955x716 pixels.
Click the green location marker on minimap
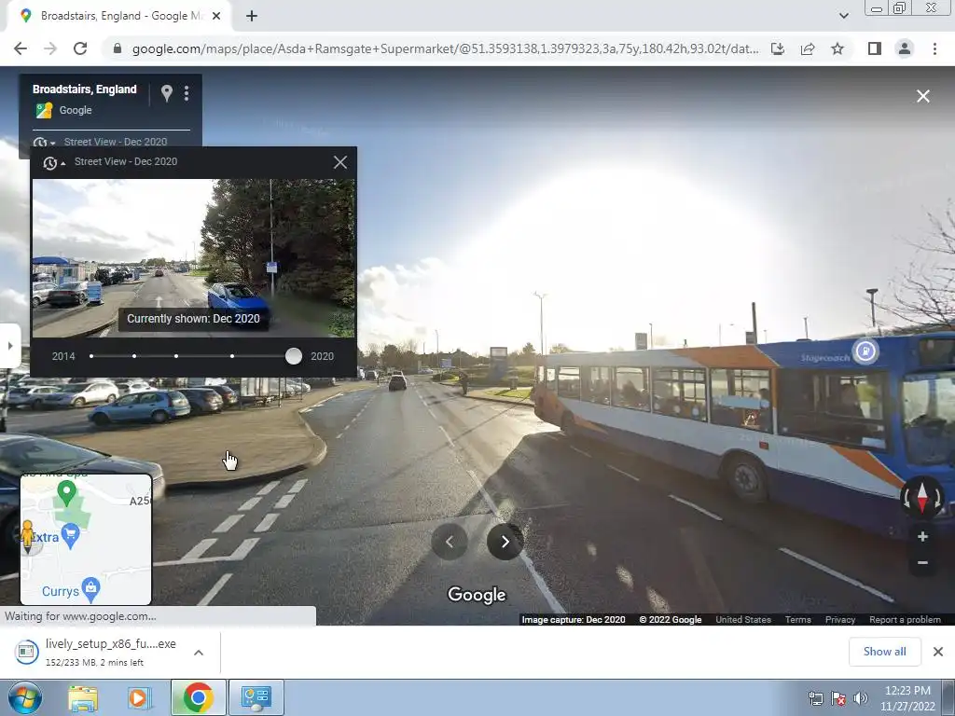coord(66,492)
